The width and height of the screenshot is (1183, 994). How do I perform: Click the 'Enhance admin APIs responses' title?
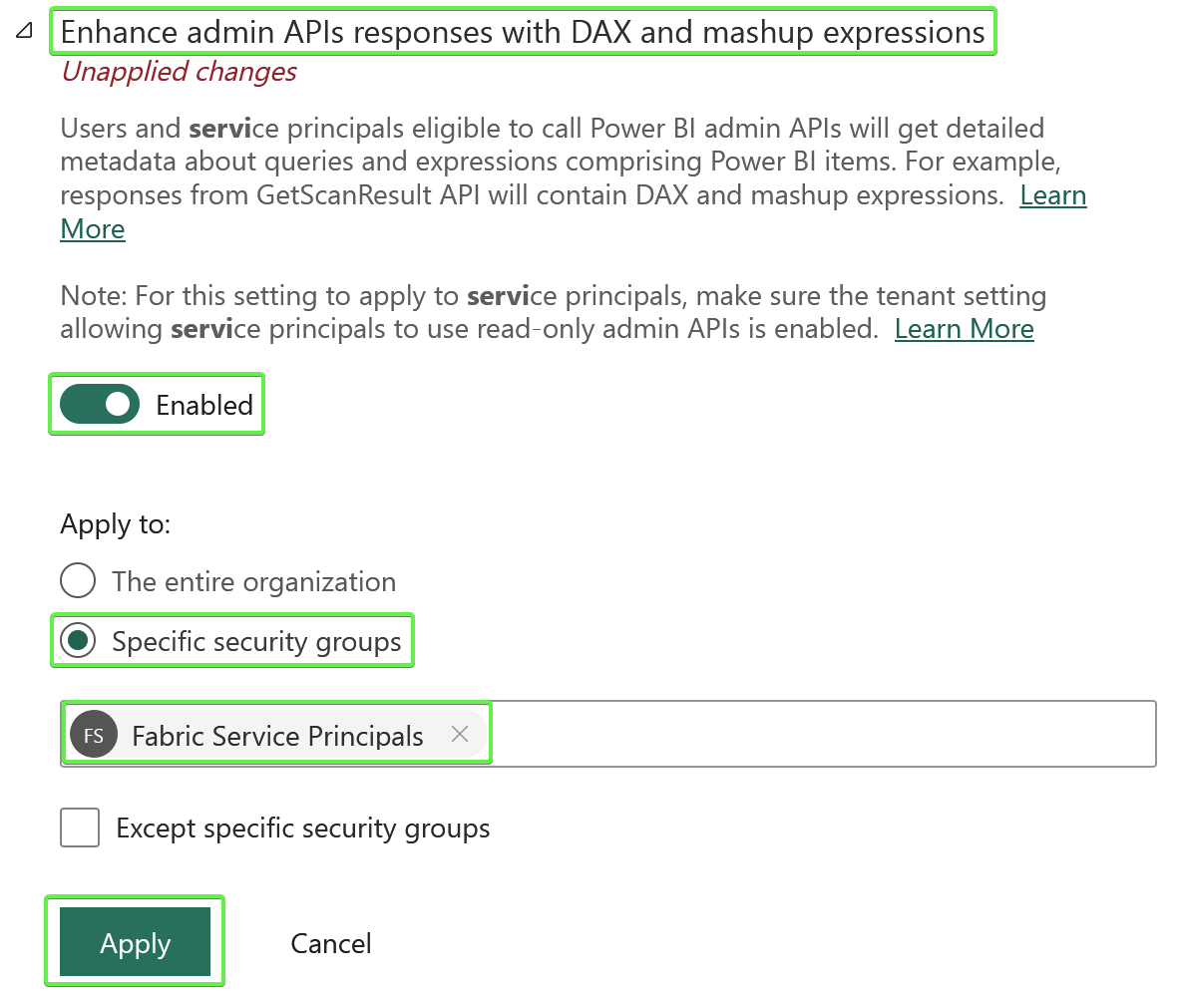(x=523, y=31)
